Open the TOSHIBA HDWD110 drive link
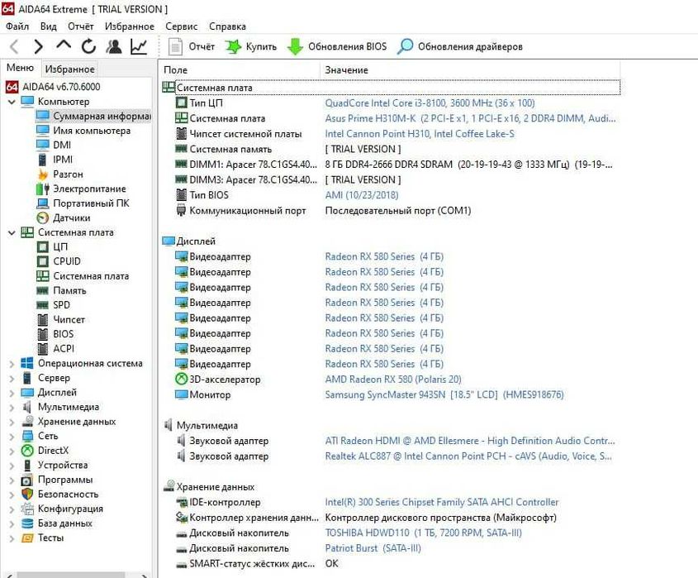 point(423,533)
